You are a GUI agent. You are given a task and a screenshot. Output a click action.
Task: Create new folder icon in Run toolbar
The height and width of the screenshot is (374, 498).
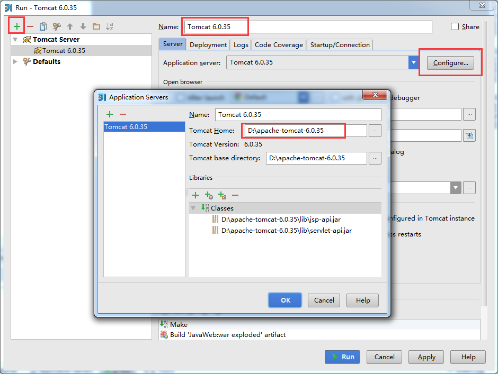[96, 26]
